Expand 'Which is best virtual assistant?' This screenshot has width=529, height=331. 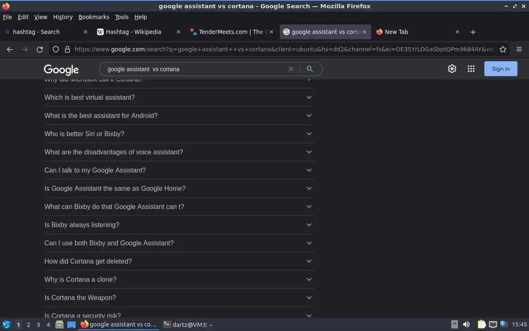pos(179,98)
